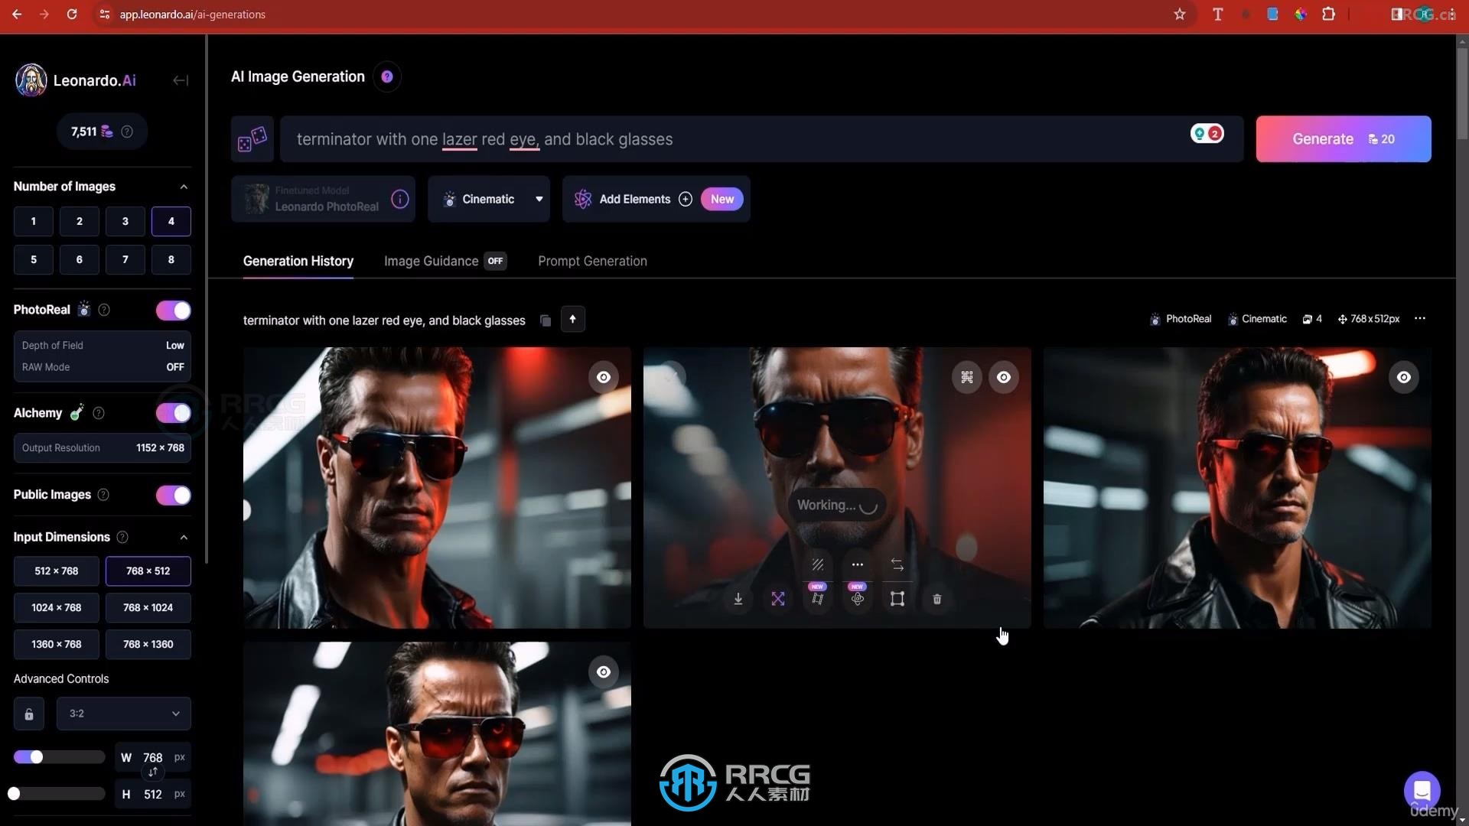Open the three-dot options on the image
1469x826 pixels.
(858, 564)
